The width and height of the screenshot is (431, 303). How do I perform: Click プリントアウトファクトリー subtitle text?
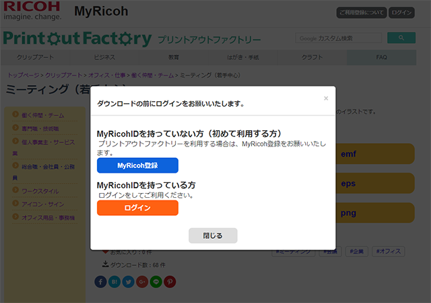(209, 40)
